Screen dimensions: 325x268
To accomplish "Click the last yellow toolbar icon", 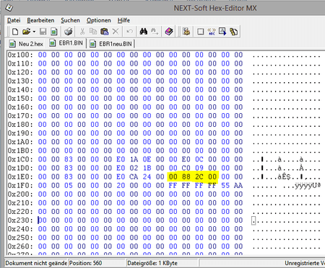I will click(x=233, y=32).
